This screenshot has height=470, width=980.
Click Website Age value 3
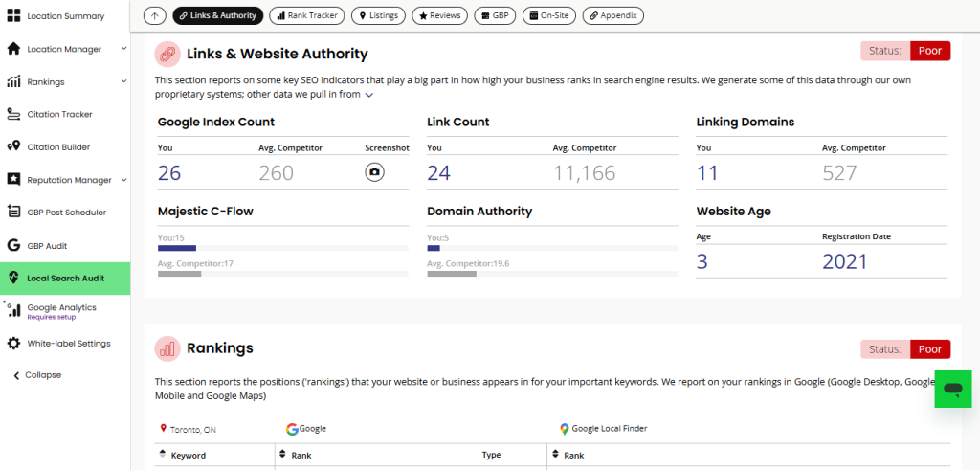click(702, 261)
